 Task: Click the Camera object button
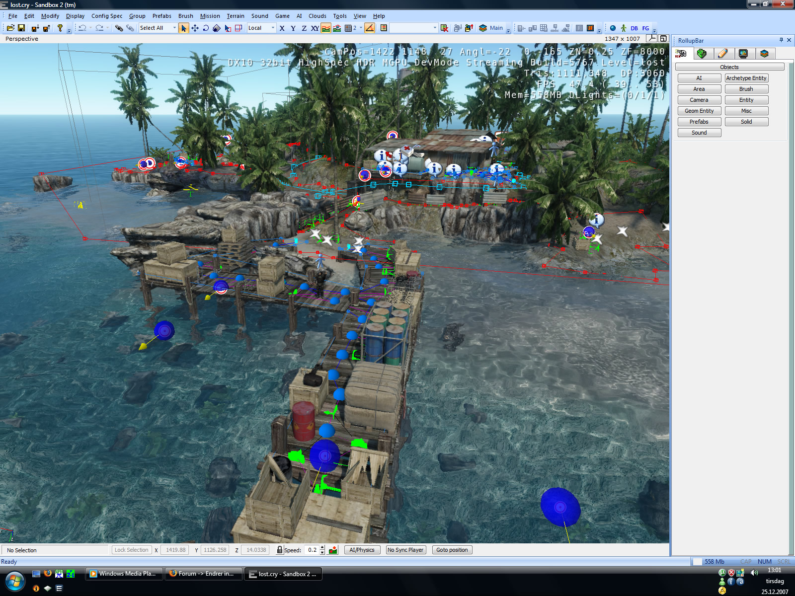[x=699, y=100]
